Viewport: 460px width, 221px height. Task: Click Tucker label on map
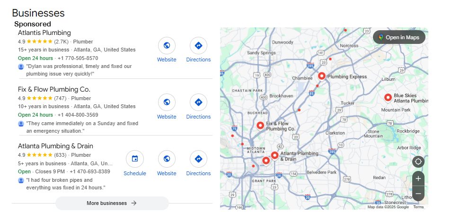point(348,103)
